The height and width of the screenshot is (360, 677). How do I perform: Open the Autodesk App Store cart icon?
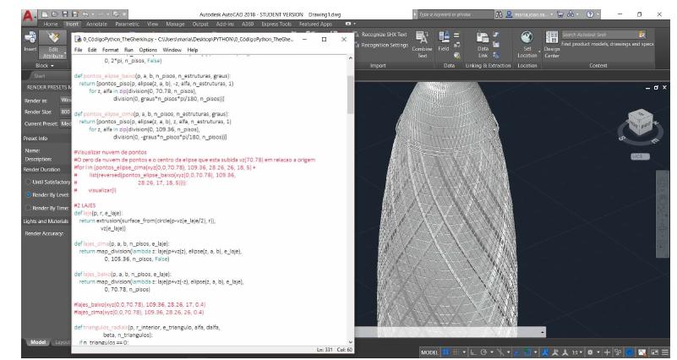click(560, 14)
